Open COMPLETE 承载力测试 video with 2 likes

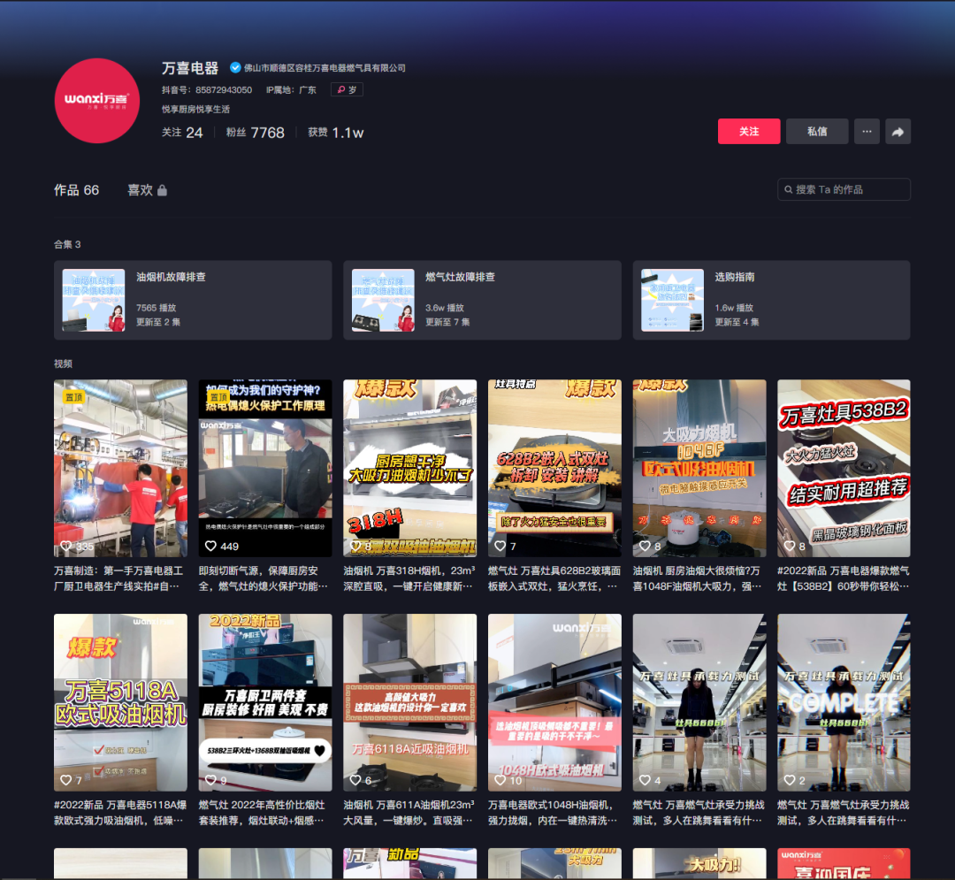(x=844, y=702)
